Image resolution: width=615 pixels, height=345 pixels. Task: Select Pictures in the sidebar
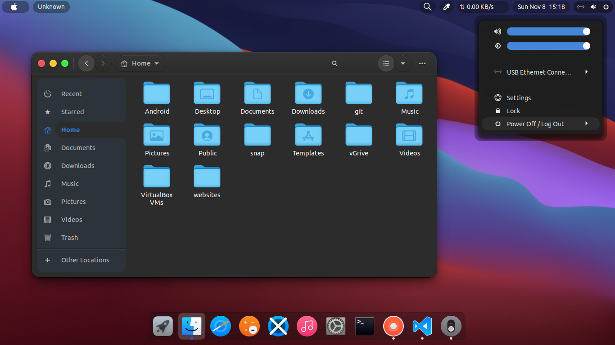coord(81,202)
